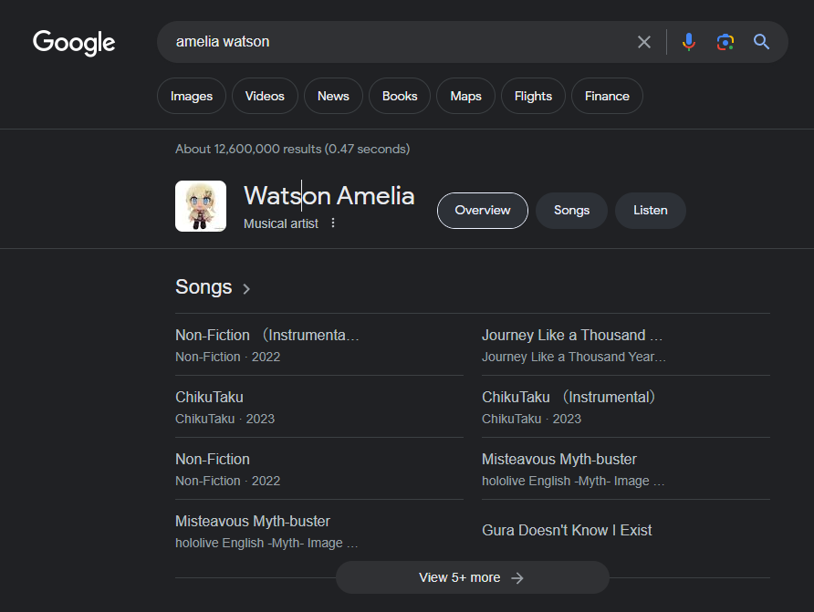Select the Finance filter chip
814x612 pixels.
point(607,96)
